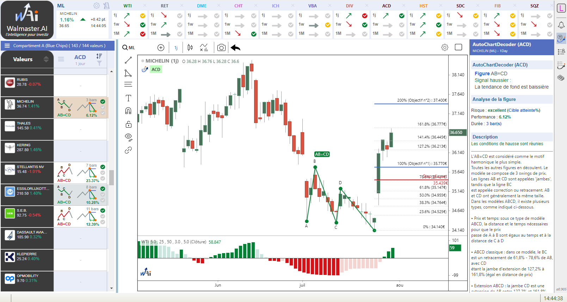567x302 pixels.
Task: Toggle fullscreen chart square icon
Action: click(x=458, y=47)
